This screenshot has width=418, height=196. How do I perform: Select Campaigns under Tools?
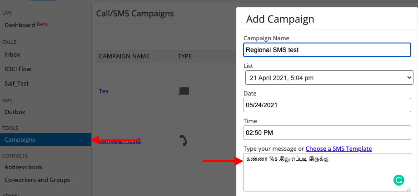coord(45,139)
